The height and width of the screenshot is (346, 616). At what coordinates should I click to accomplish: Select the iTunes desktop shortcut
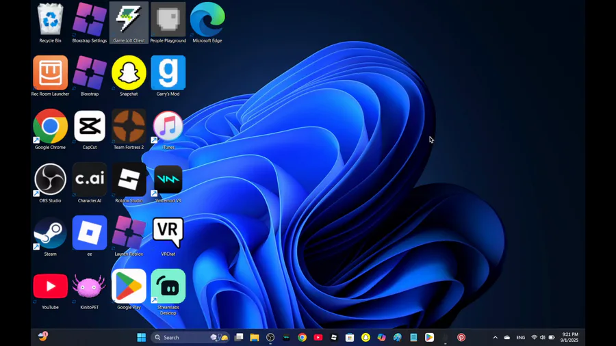pyautogui.click(x=168, y=129)
